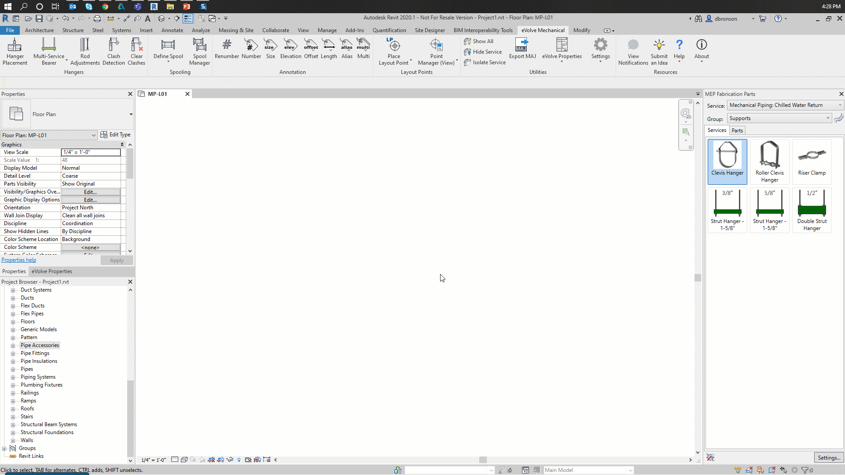Open the Systems ribbon tab
The width and height of the screenshot is (845, 475).
121,30
